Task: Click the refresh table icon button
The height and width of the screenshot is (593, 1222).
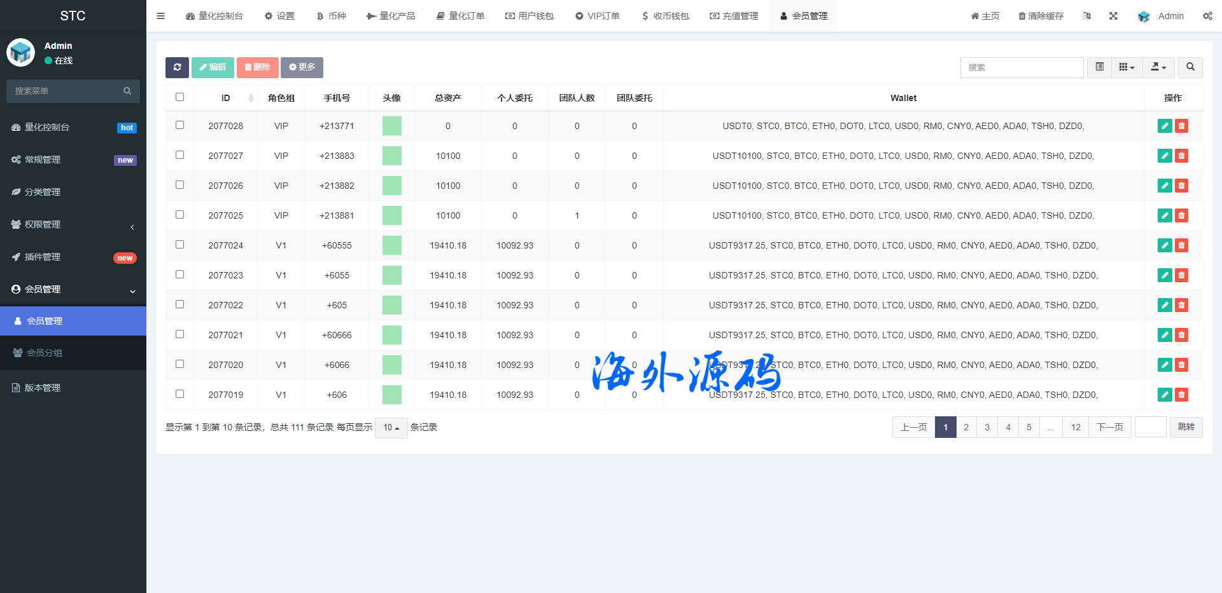Action: [177, 67]
